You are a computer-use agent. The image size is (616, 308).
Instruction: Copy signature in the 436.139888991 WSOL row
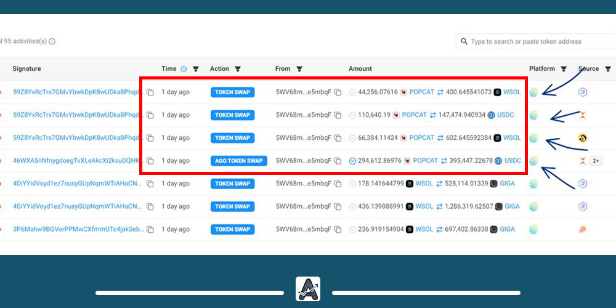[x=150, y=206]
